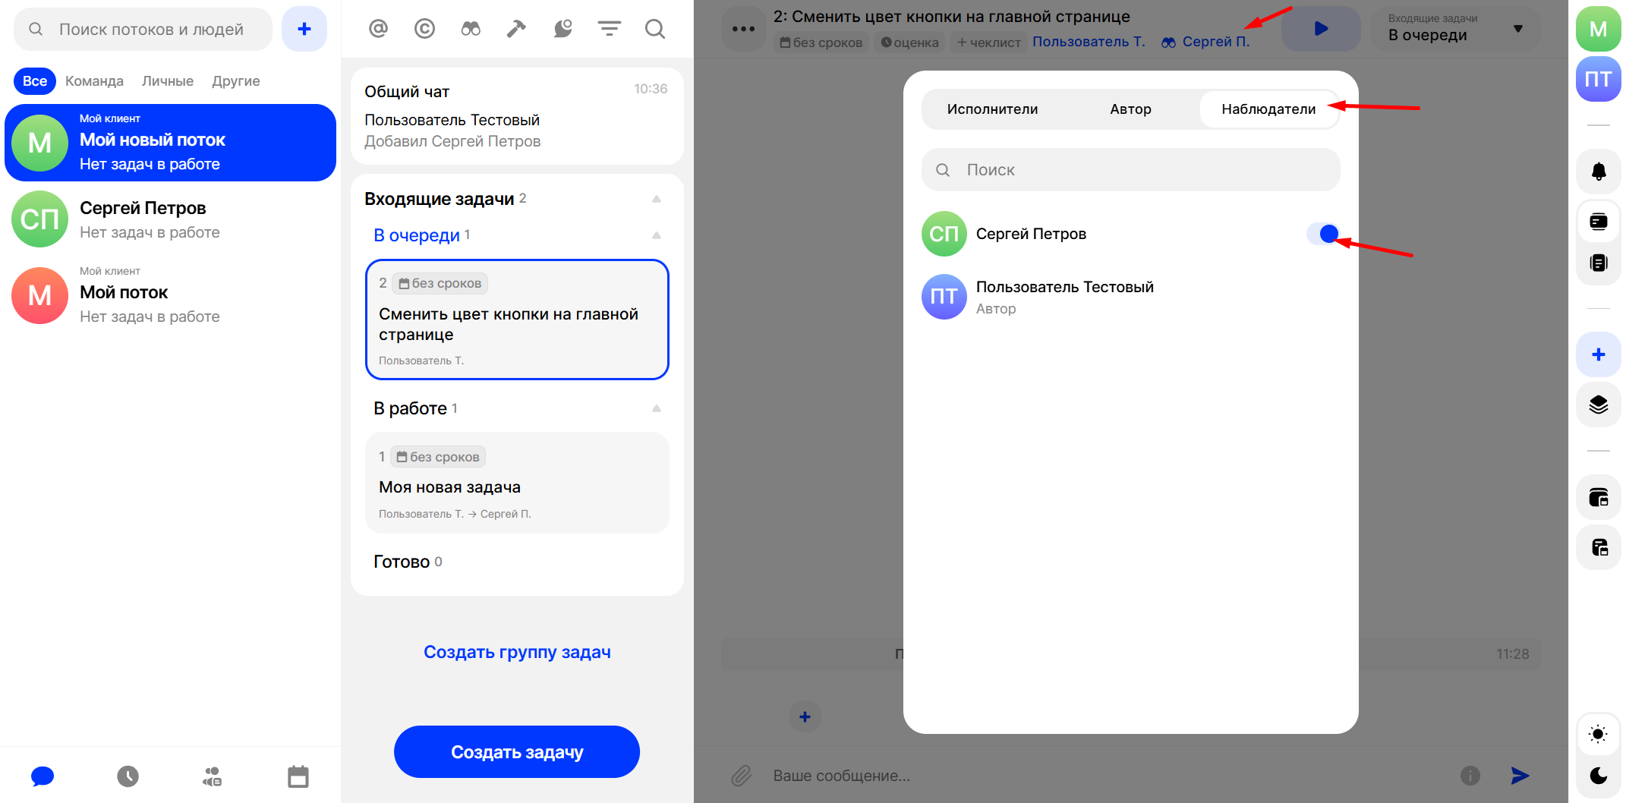The width and height of the screenshot is (1626, 803).
Task: Click the Создать группу задач link
Action: pos(516,652)
